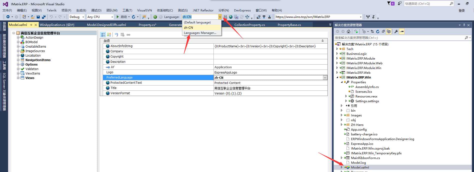Toggle Alphabetical sort in property grid
Image resolution: width=474 pixels, height=172 pixels.
tap(109, 35)
